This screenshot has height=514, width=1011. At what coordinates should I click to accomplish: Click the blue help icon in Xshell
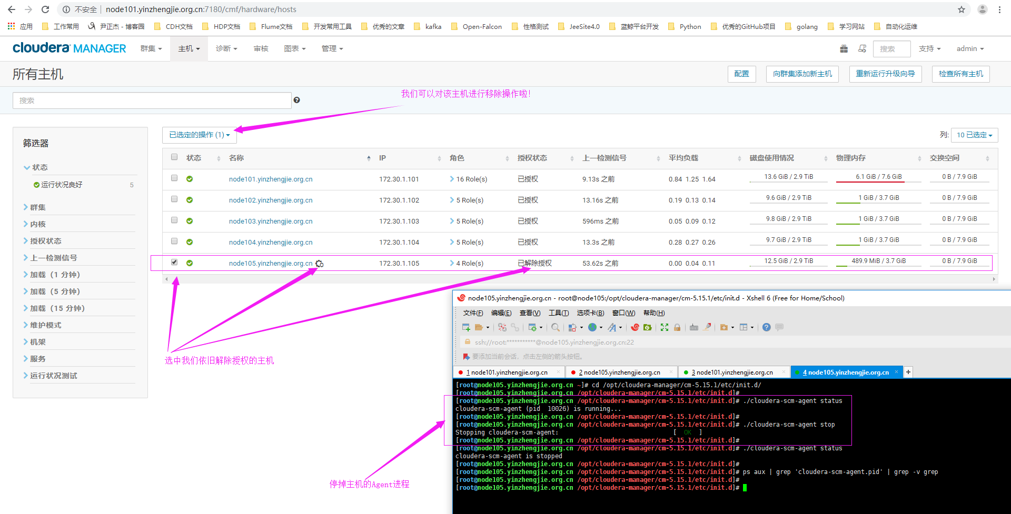click(766, 327)
